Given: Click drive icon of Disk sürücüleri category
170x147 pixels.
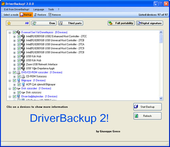Looking at the screenshot, I should click(x=18, y=88).
